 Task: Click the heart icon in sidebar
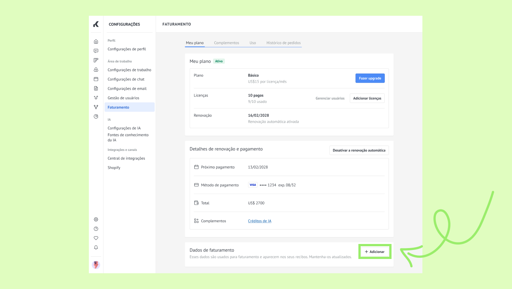coord(96,238)
